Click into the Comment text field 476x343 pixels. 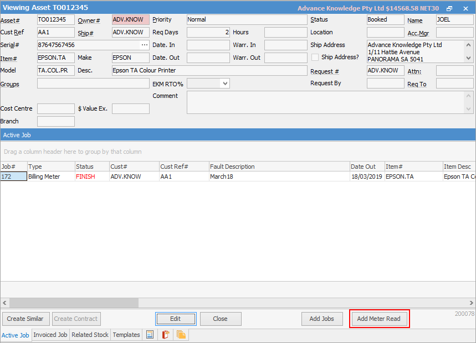327,102
